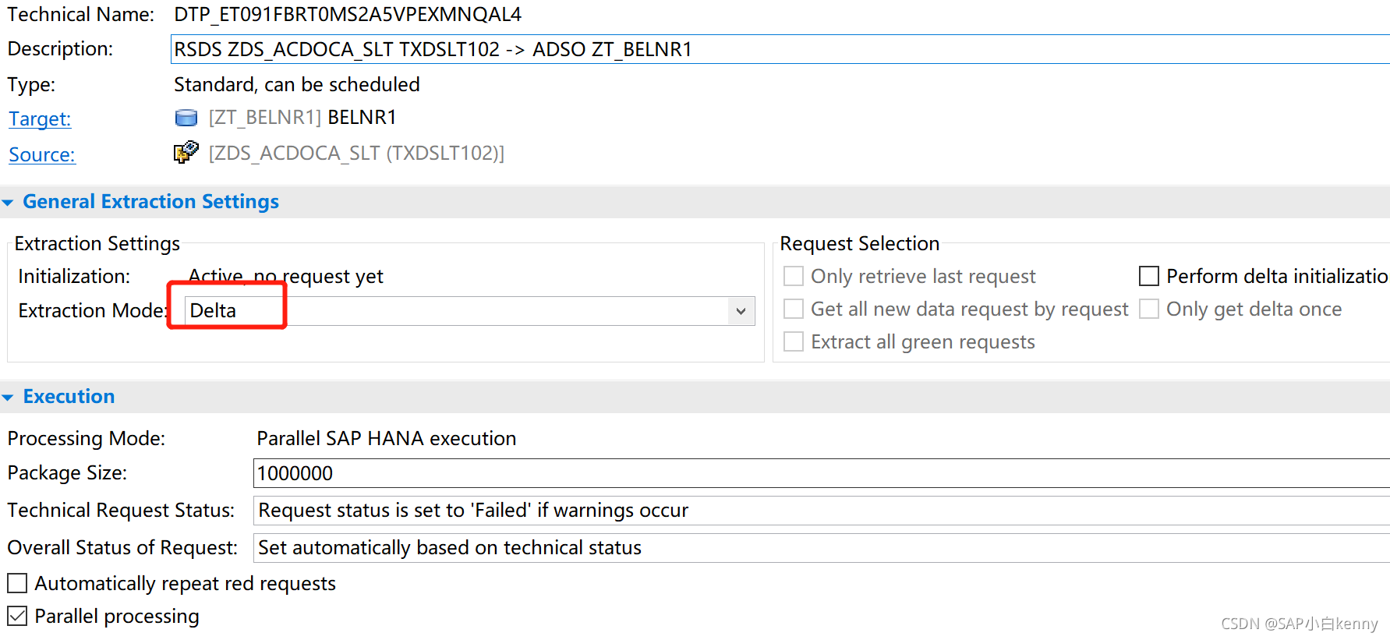Collapse the Execution section

pos(8,398)
